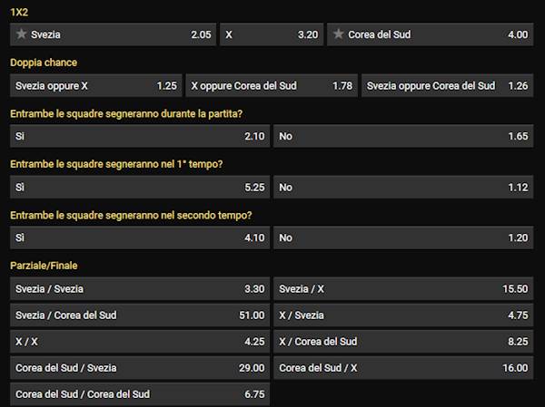Viewport: 545px width, 407px height.
Task: Select Sì for both teams scoring during match
Action: coord(140,136)
